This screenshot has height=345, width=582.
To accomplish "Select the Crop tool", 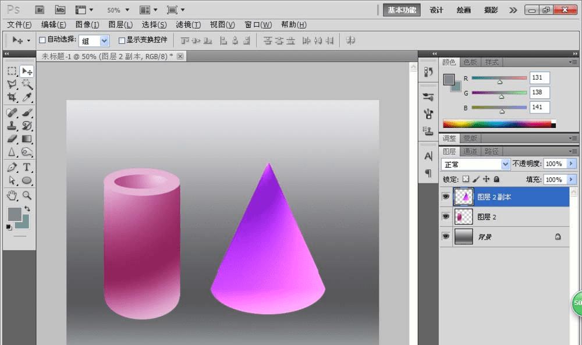I will click(12, 98).
